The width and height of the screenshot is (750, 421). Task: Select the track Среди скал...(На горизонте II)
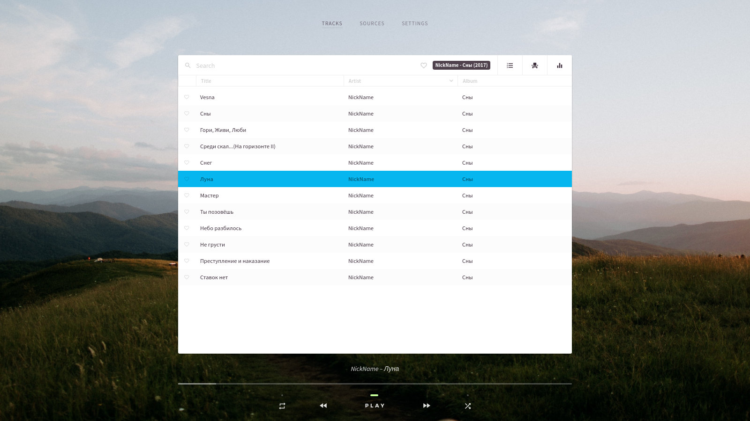[x=375, y=146]
